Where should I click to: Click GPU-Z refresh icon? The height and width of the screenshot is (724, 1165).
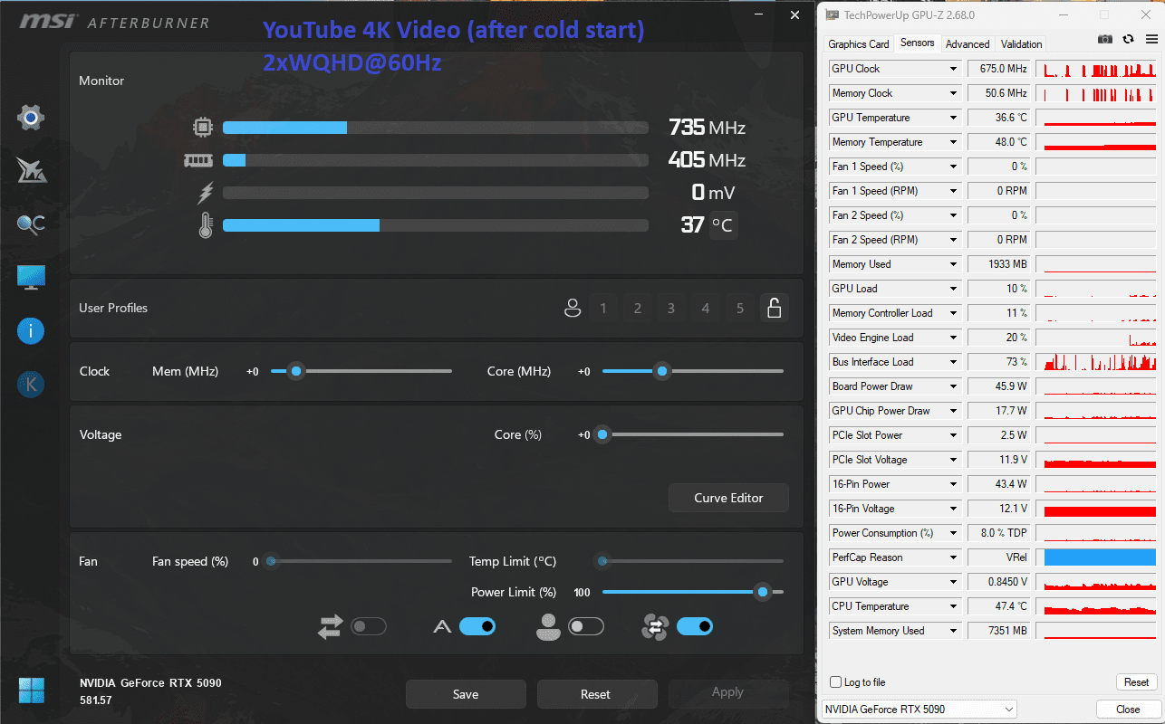click(1128, 40)
